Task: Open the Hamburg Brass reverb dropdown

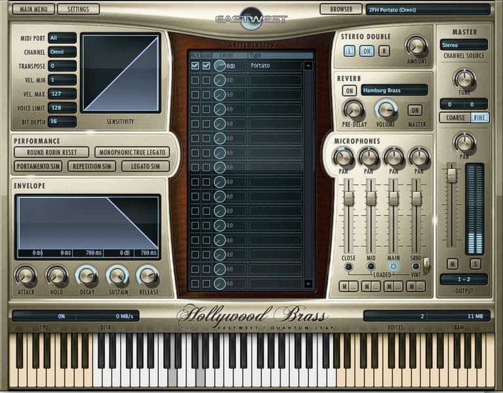Action: [393, 90]
